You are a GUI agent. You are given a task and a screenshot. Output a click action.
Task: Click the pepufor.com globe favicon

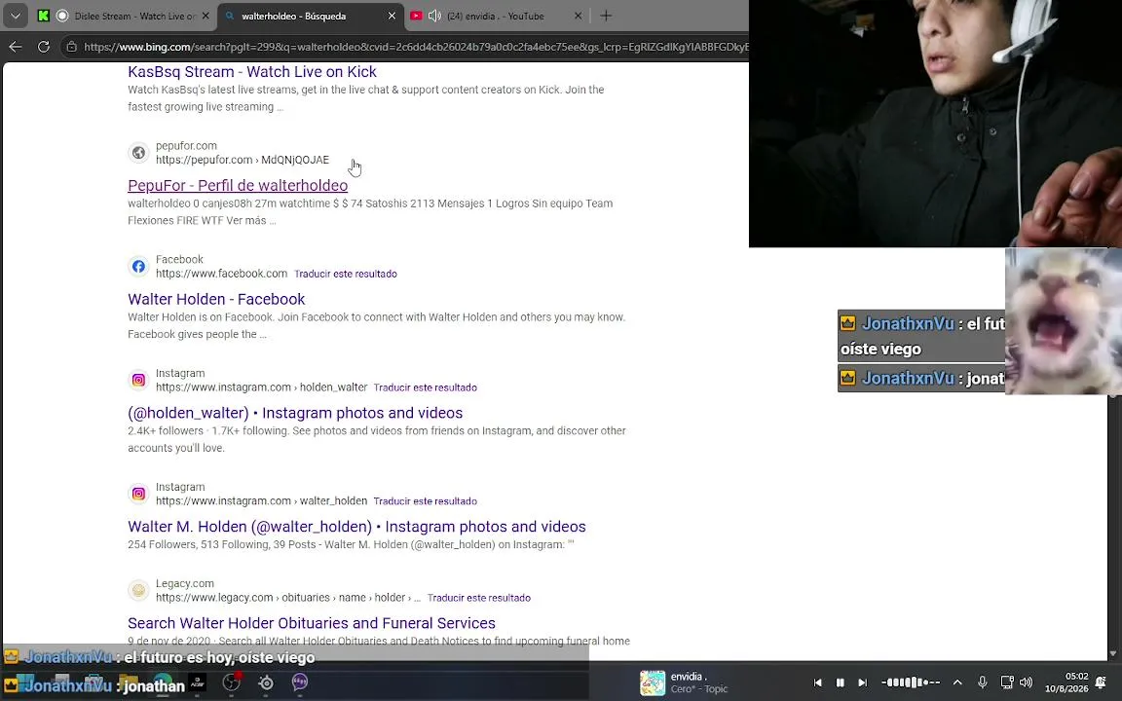[139, 152]
